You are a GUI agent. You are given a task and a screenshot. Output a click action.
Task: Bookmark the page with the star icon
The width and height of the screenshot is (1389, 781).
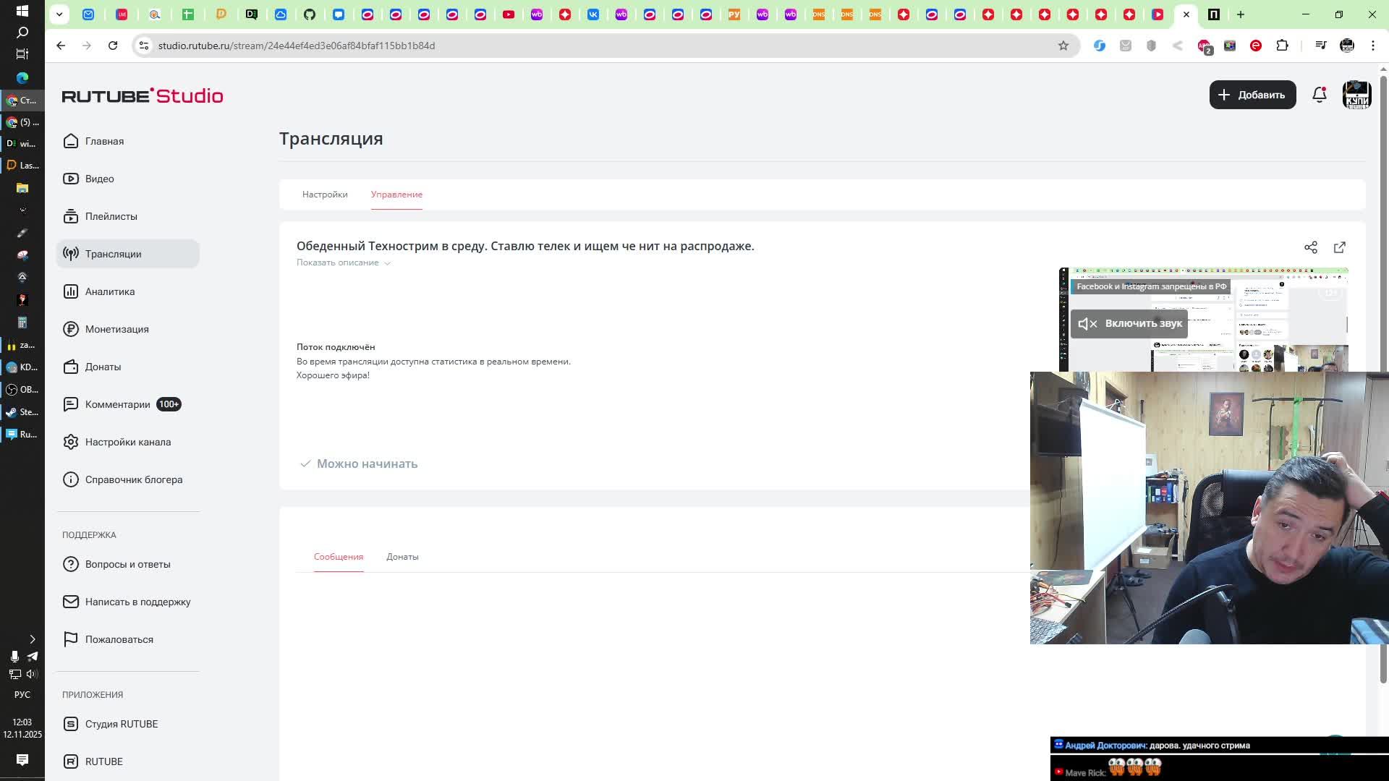[x=1063, y=46]
